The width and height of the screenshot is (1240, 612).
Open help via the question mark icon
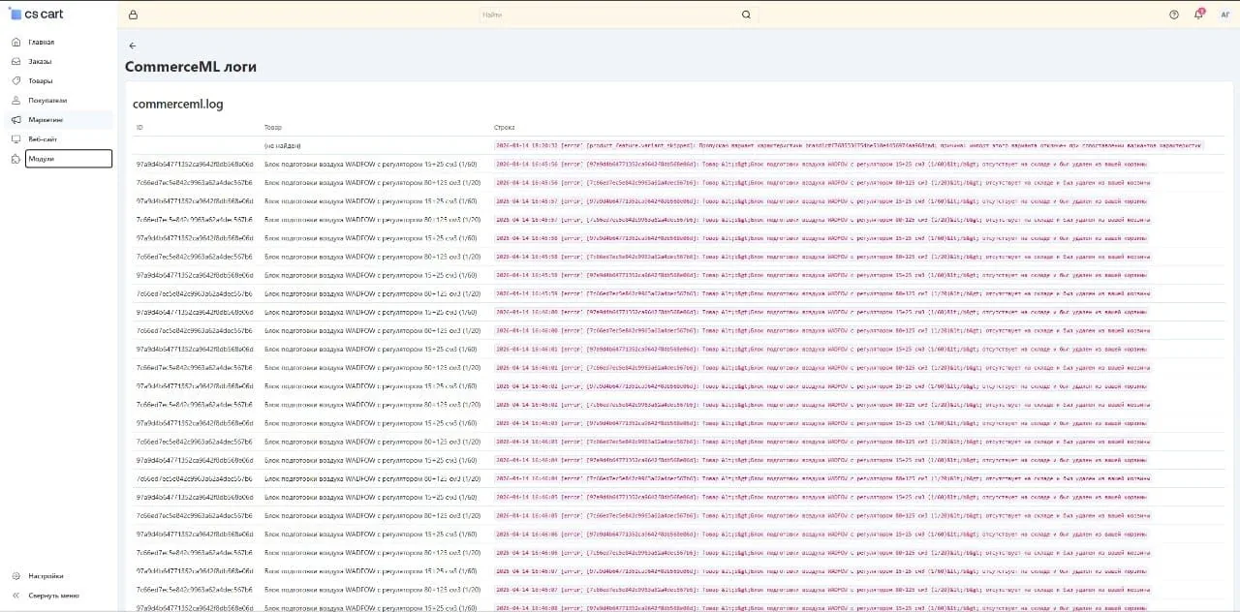click(x=1174, y=15)
